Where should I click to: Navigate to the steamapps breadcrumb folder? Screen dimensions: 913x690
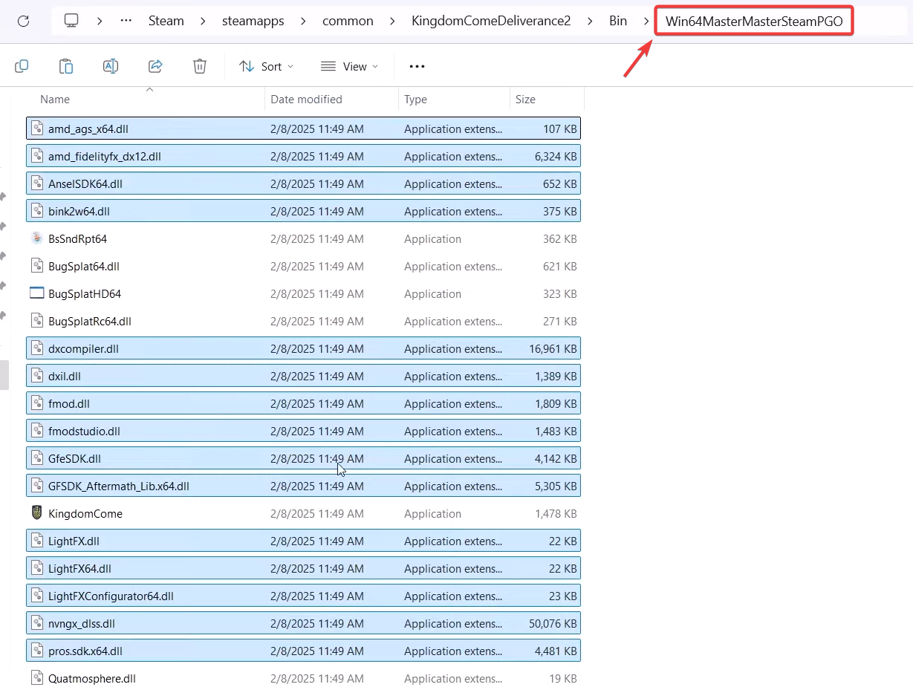point(253,21)
